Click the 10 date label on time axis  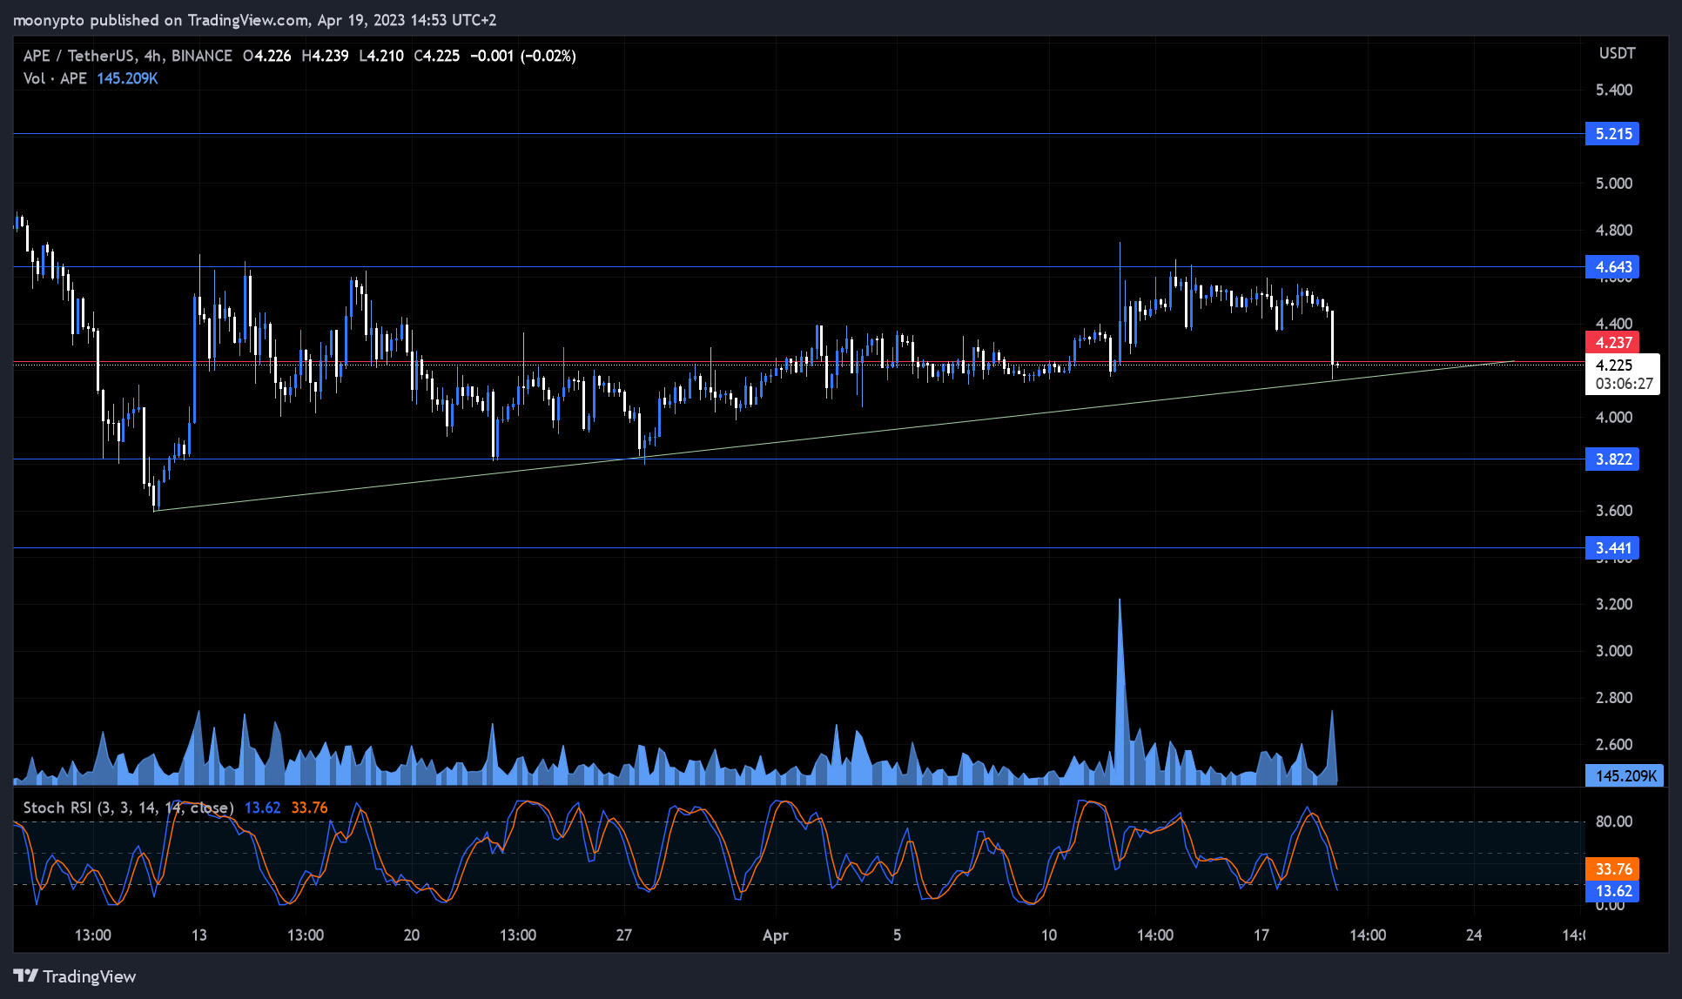pyautogui.click(x=1048, y=935)
